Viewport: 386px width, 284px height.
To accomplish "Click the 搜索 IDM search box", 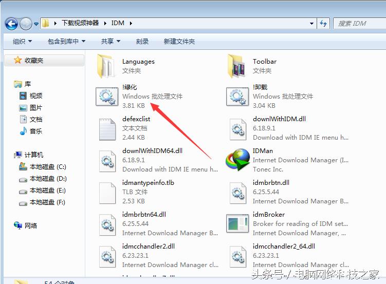I will pos(359,23).
